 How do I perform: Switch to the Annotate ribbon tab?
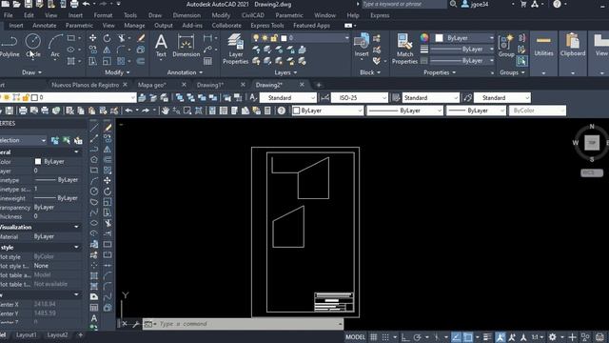[x=45, y=26]
